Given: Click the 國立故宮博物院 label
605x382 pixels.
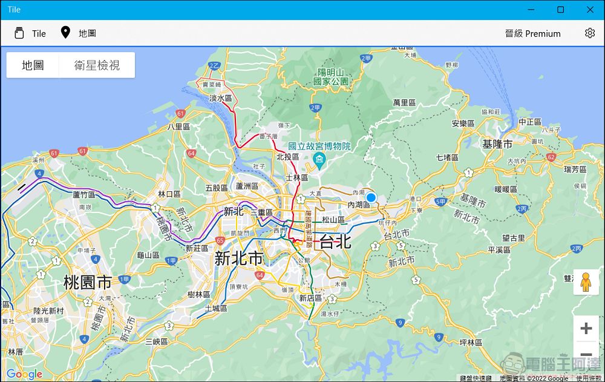Looking at the screenshot, I should coord(319,146).
